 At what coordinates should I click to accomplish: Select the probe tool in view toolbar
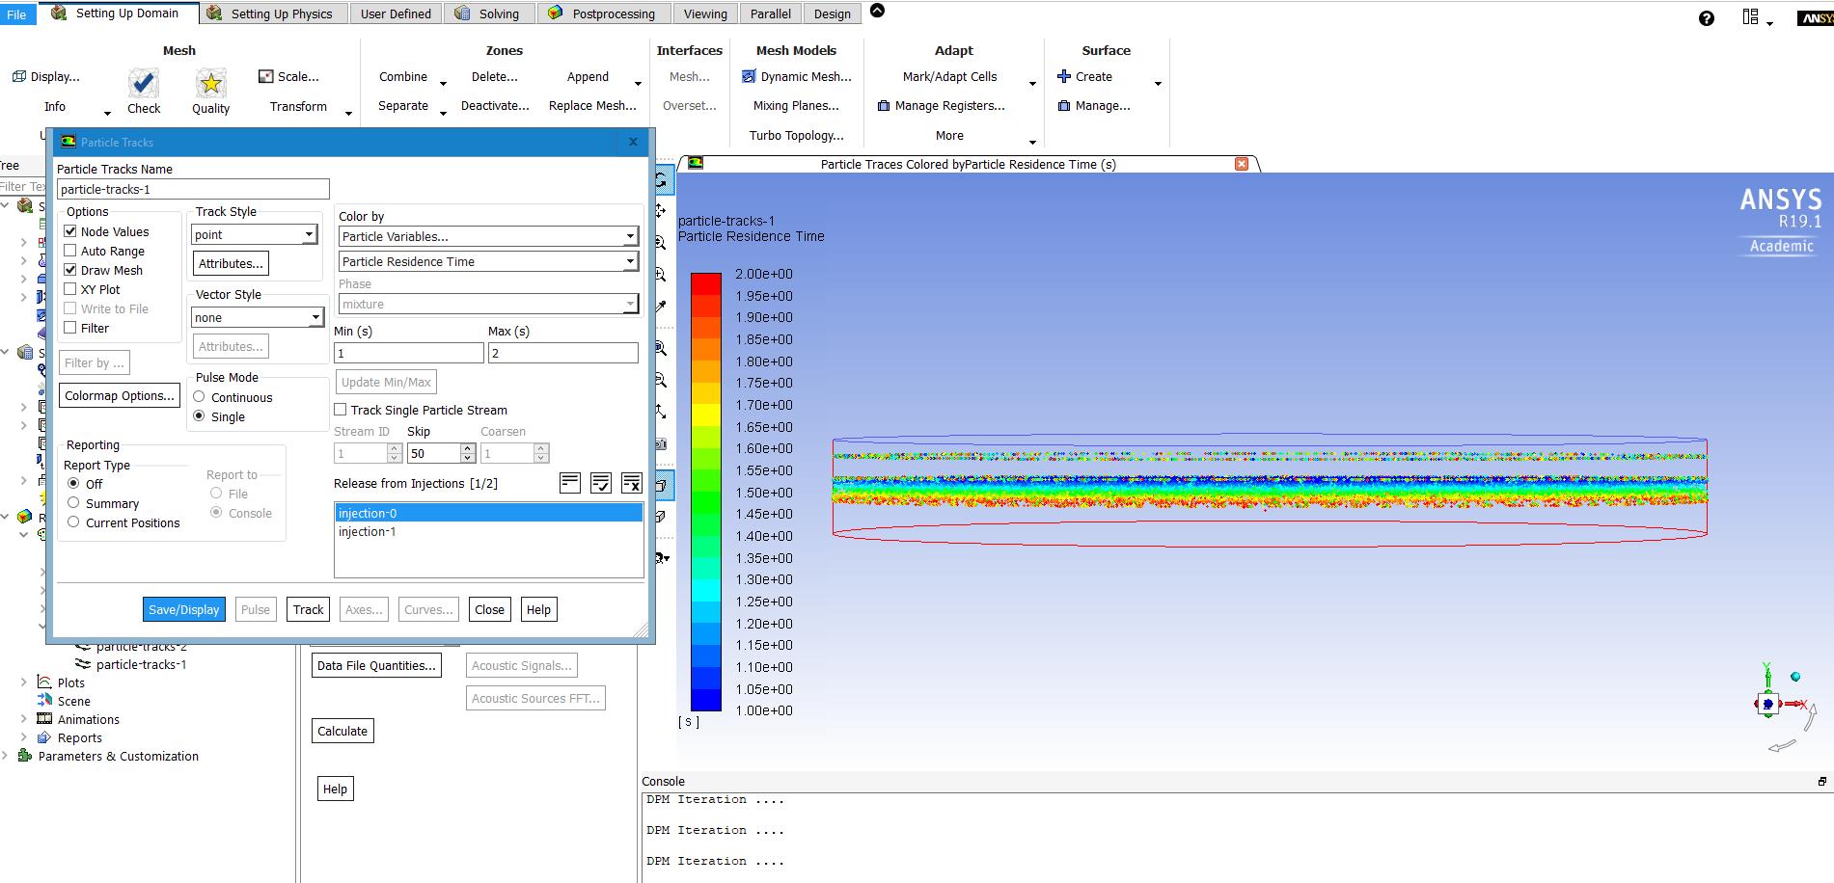point(661,307)
